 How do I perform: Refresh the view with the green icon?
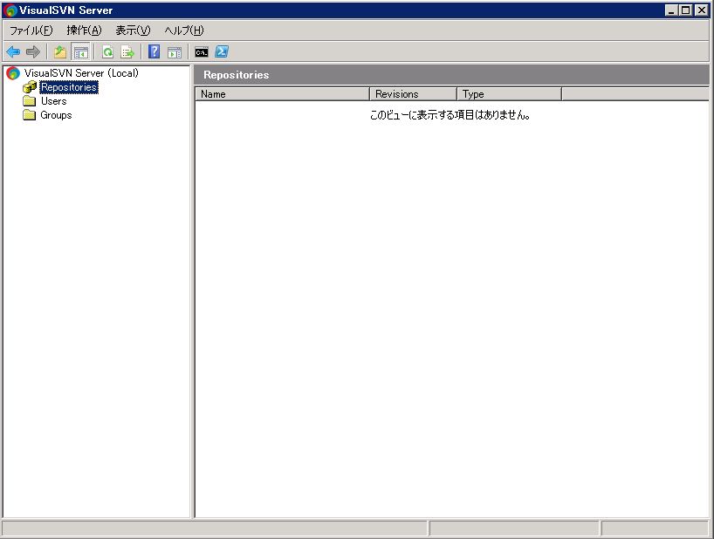(107, 51)
